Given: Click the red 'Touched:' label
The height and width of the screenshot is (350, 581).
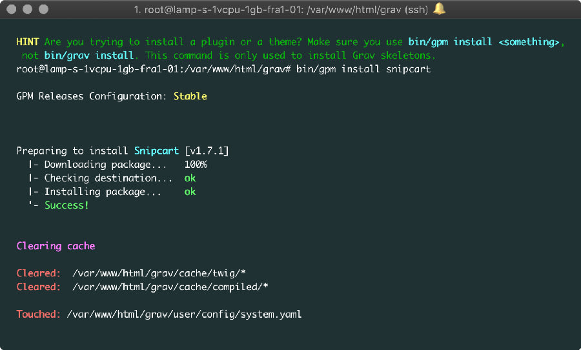Looking at the screenshot, I should (x=39, y=314).
